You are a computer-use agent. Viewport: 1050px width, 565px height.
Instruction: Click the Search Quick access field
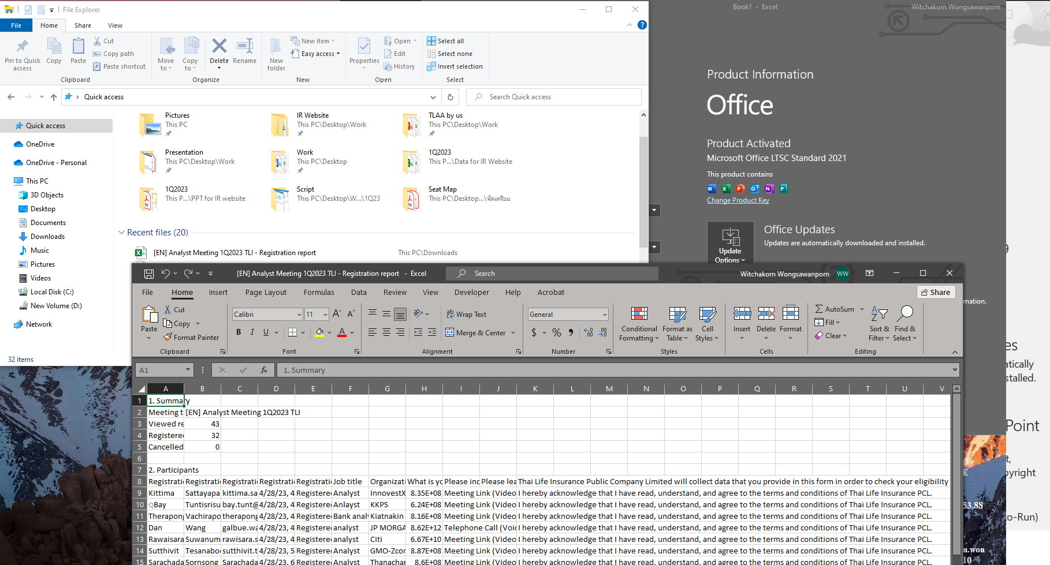coord(554,97)
